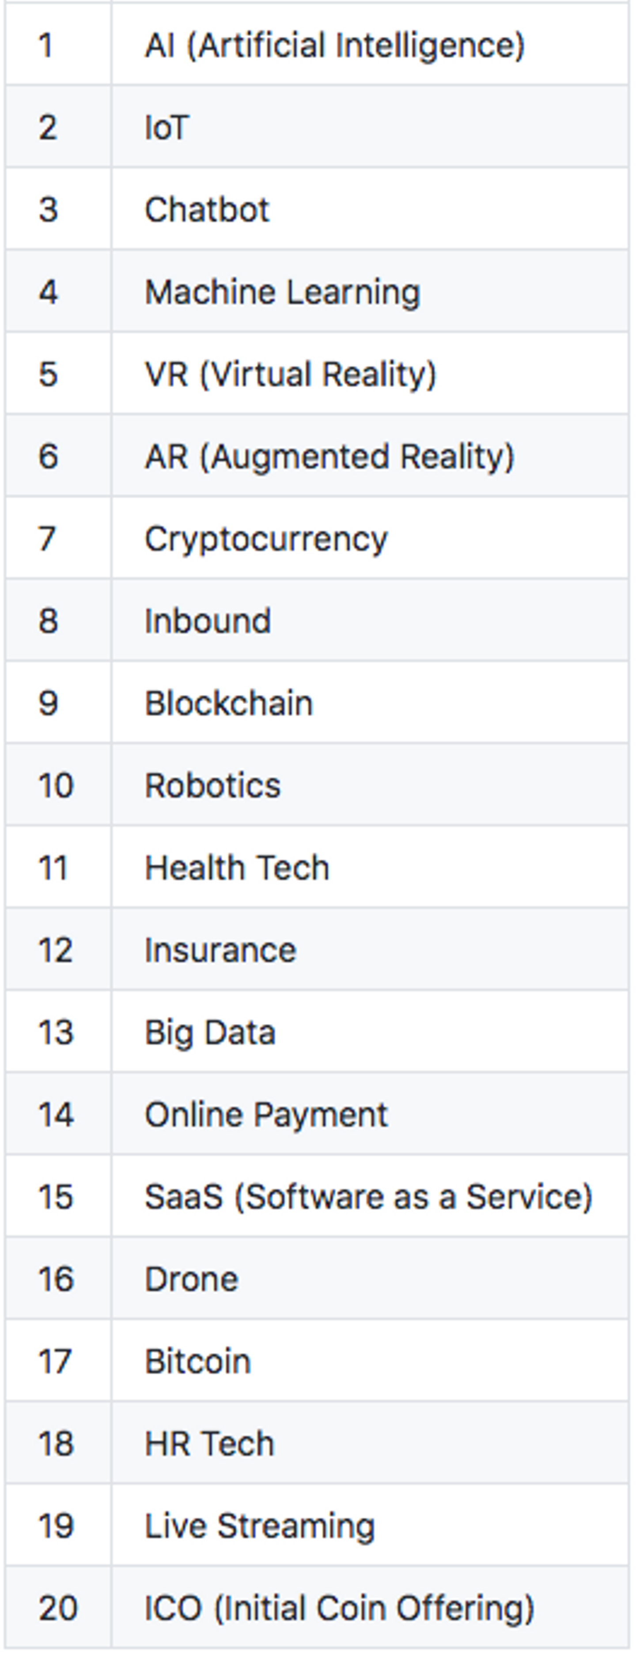The height and width of the screenshot is (1655, 636).
Task: Click the 'Blockchain' entry
Action: click(228, 704)
